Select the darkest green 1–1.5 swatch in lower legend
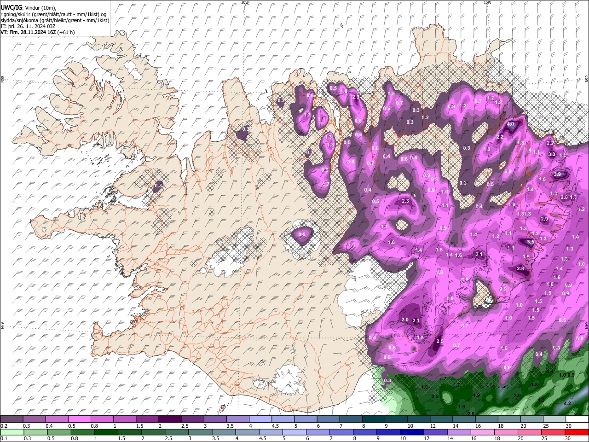 [106, 432]
